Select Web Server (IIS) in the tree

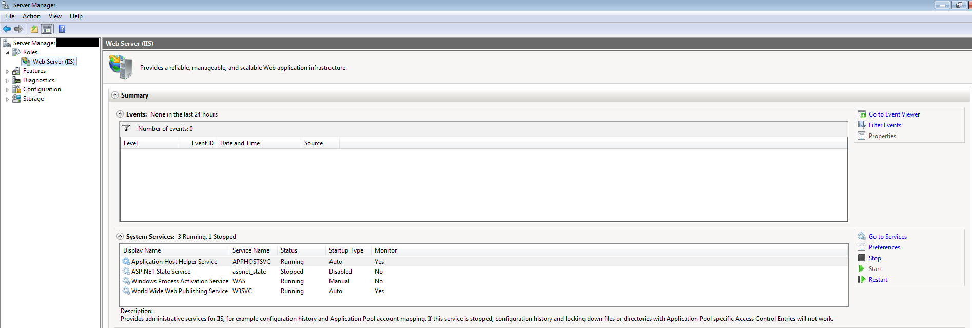coord(54,62)
